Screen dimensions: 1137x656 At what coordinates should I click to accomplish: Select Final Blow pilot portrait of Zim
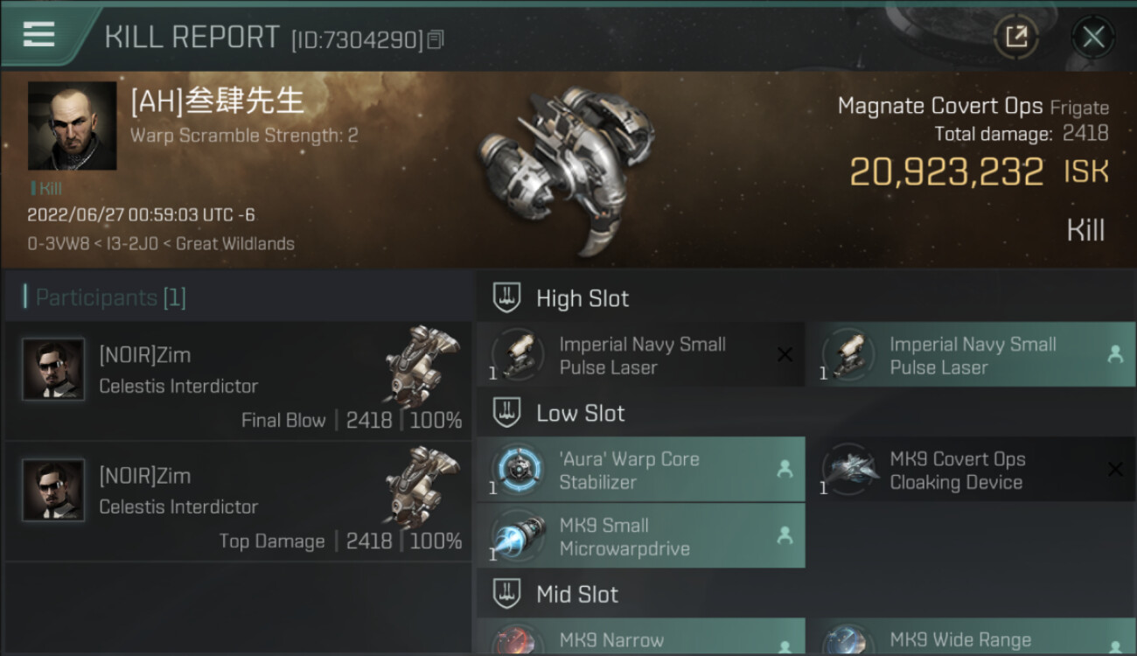pyautogui.click(x=53, y=370)
